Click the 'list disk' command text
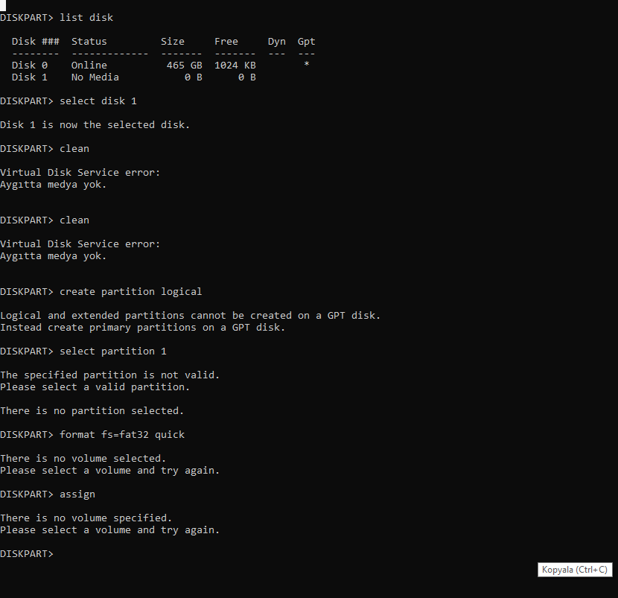Image resolution: width=618 pixels, height=598 pixels. 86,18
